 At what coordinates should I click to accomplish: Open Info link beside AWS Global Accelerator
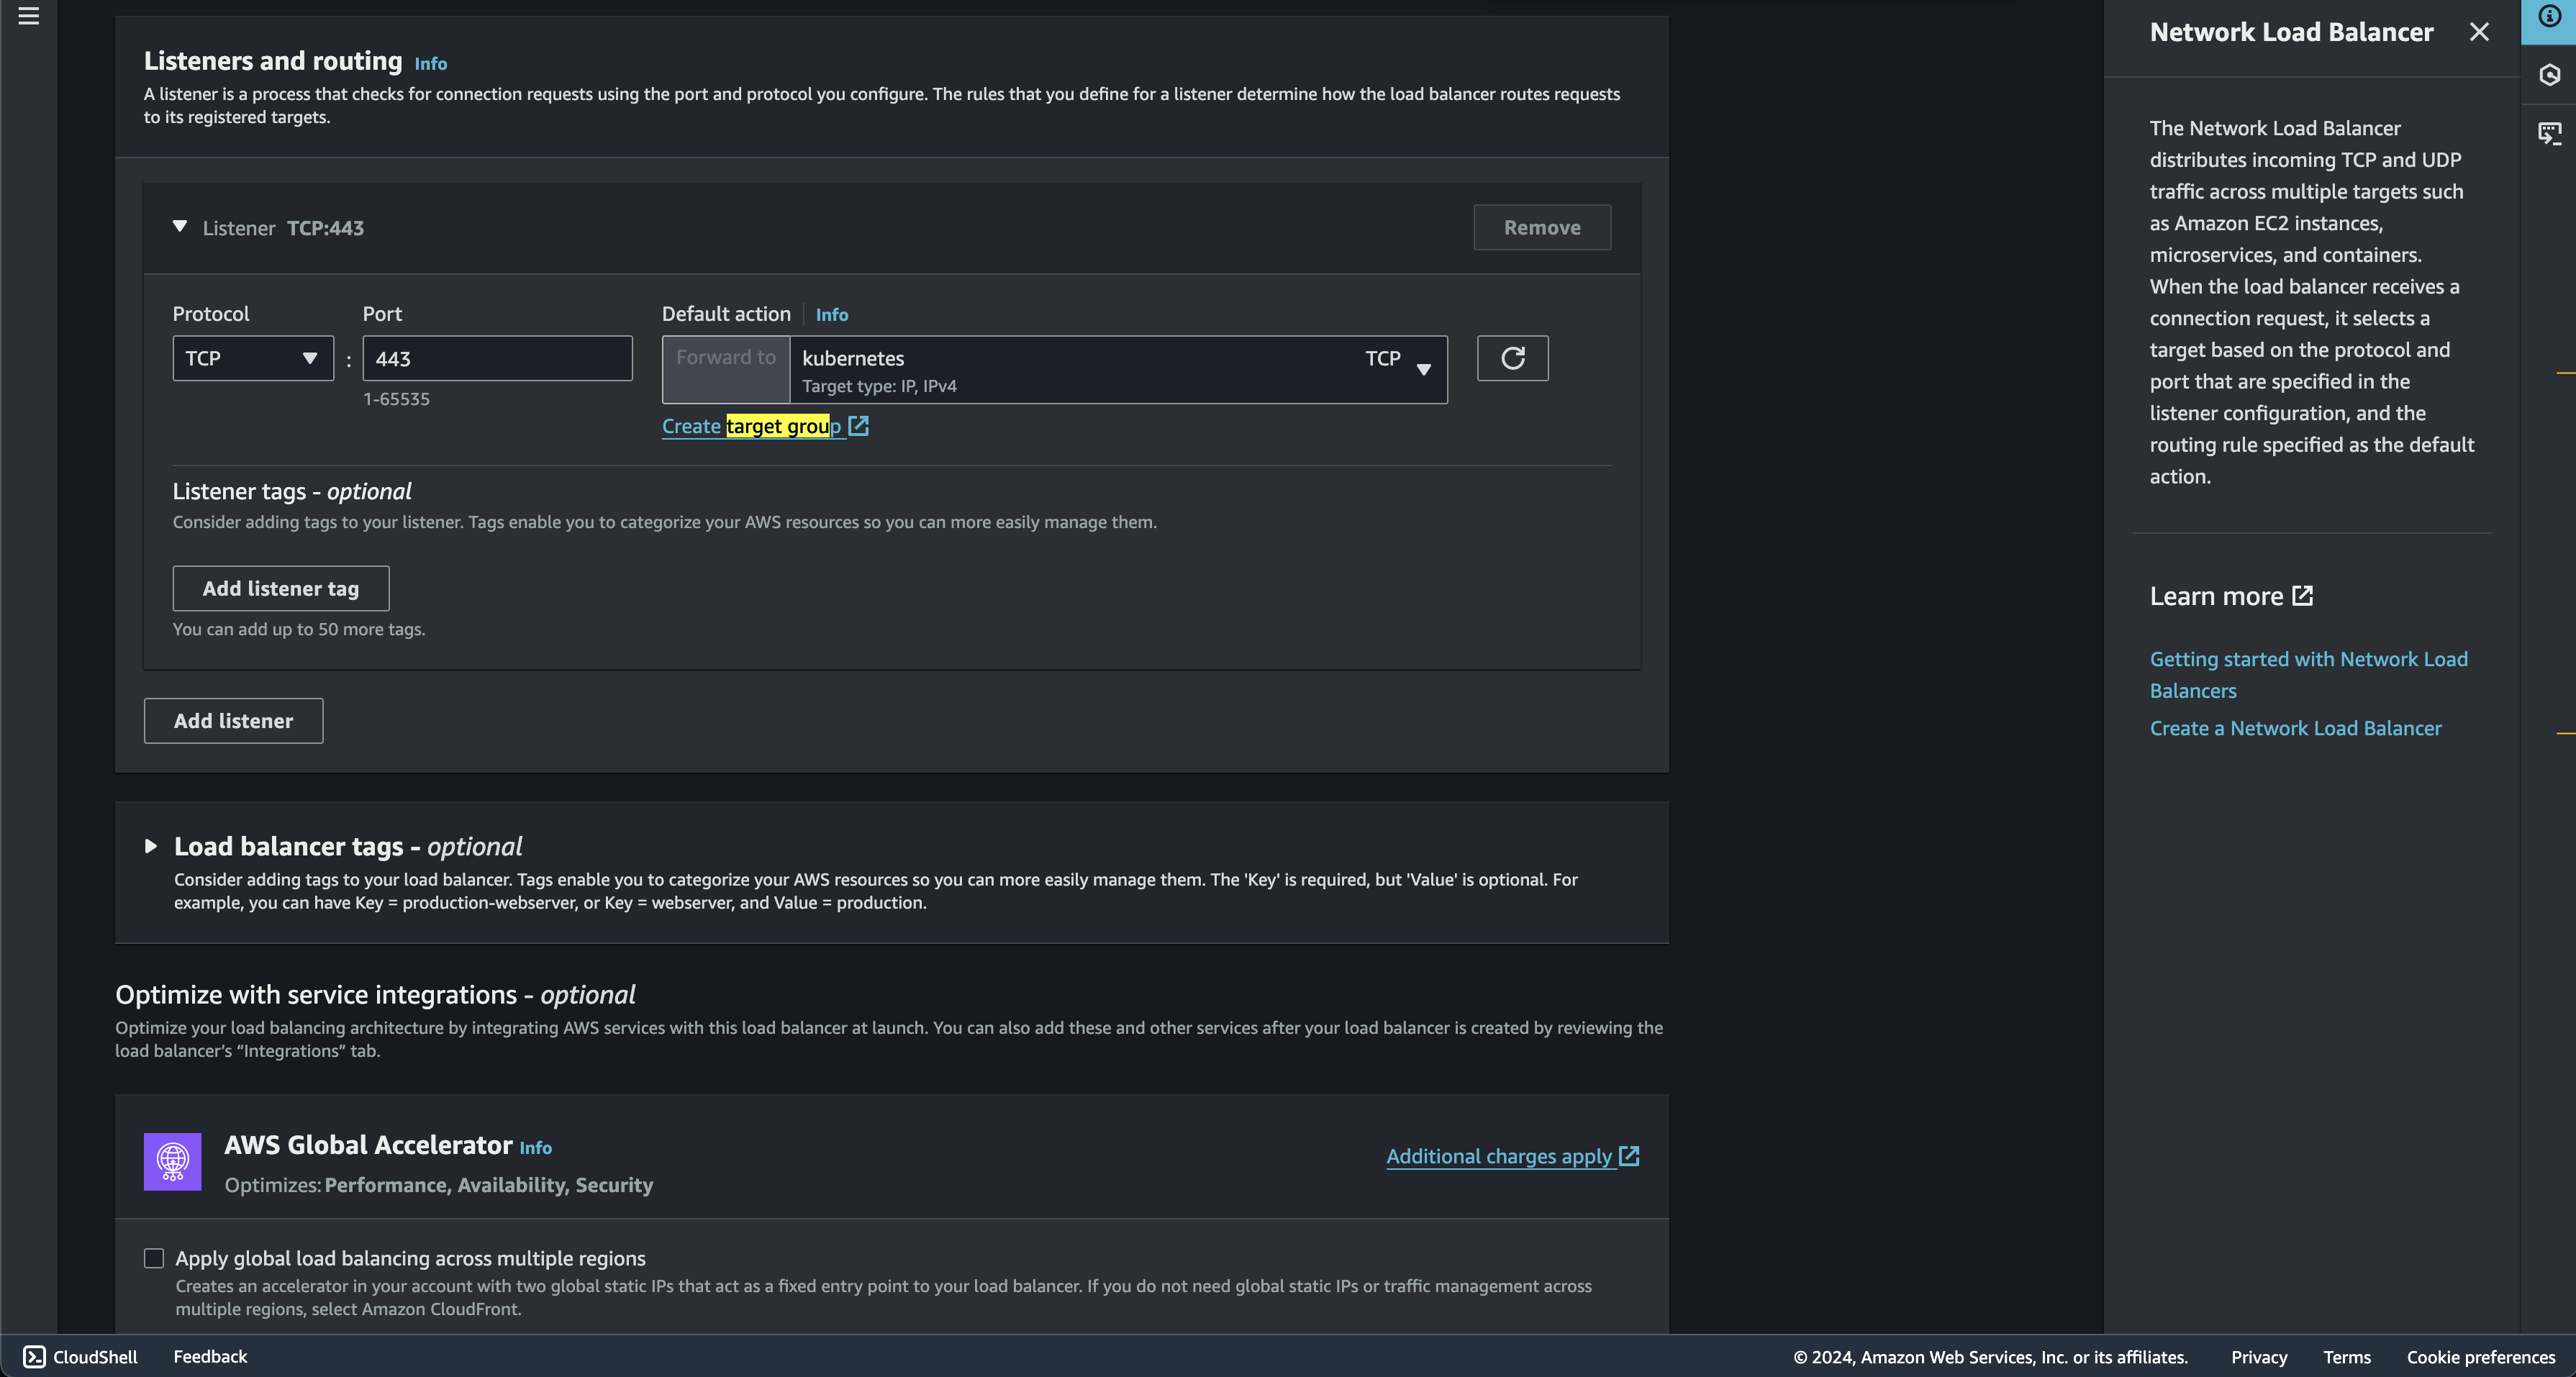tap(536, 1148)
